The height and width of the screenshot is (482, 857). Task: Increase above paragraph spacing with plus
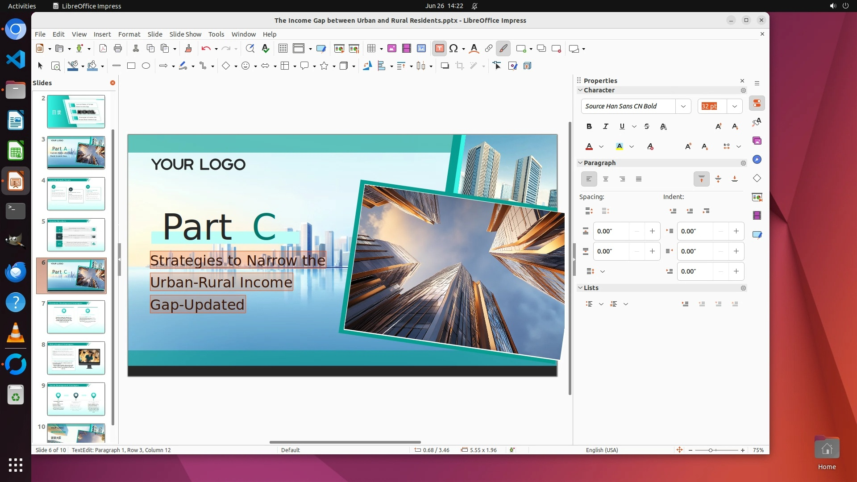[x=652, y=231]
